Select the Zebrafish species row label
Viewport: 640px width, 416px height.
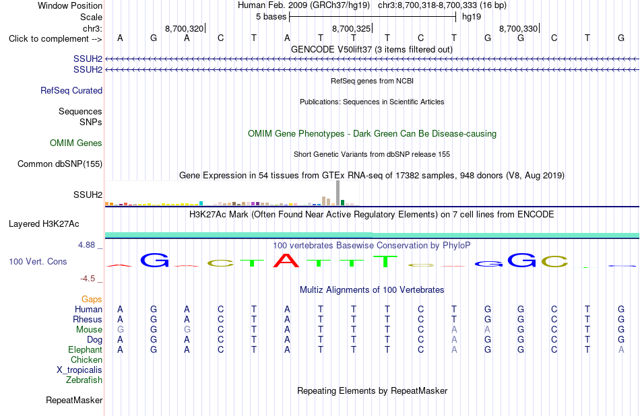[84, 380]
